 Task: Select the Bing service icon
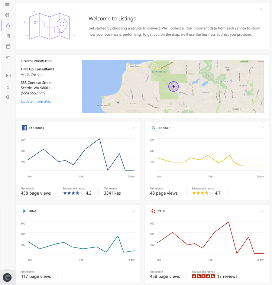[x=24, y=211]
